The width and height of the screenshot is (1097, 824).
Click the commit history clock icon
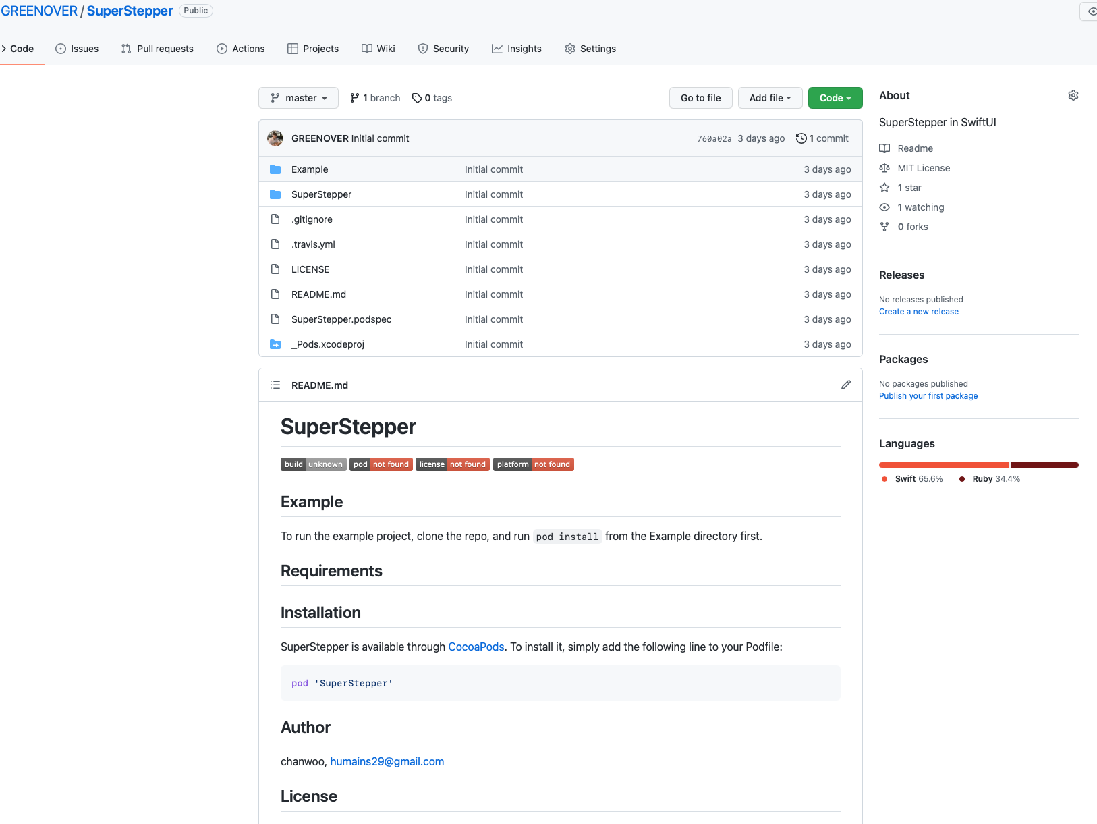801,138
